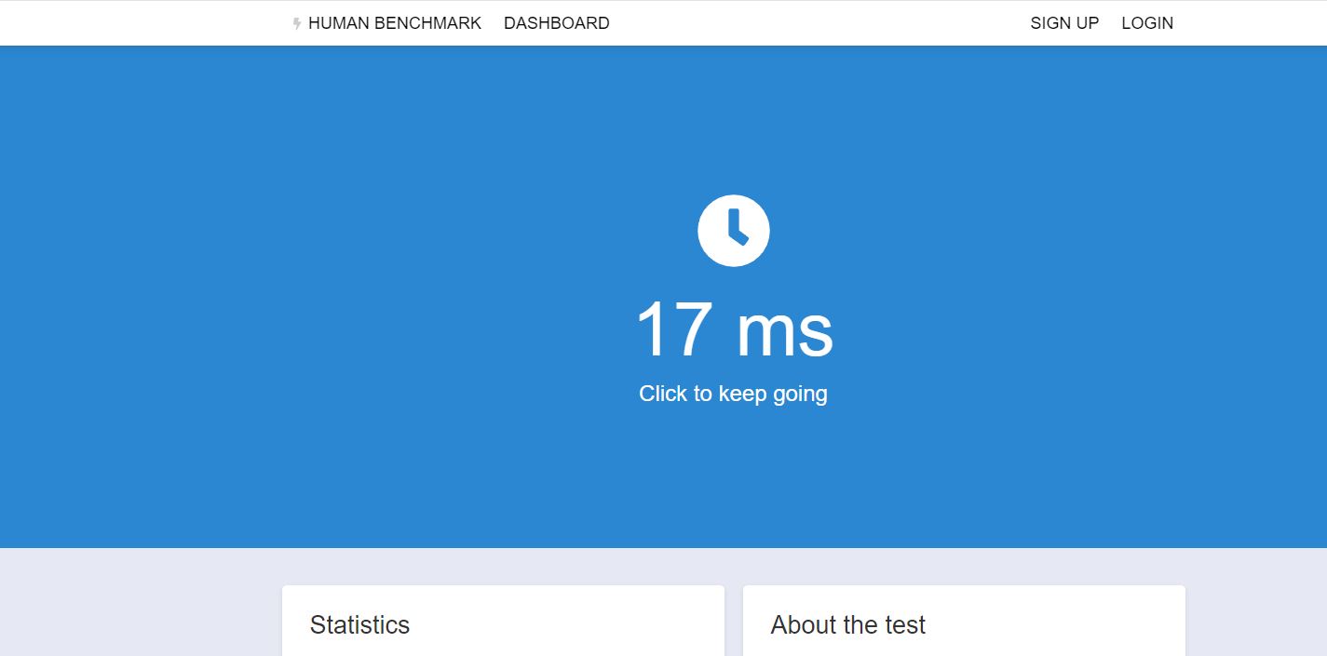This screenshot has height=656, width=1327.
Task: Go to the DASHBOARD page
Action: [556, 23]
